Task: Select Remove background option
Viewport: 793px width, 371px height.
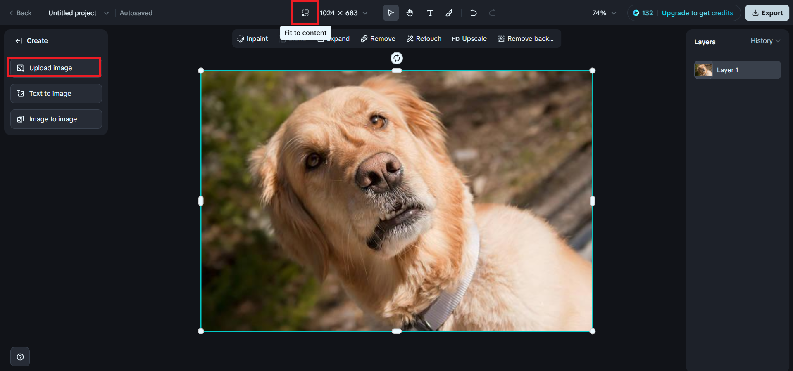Action: [x=526, y=38]
